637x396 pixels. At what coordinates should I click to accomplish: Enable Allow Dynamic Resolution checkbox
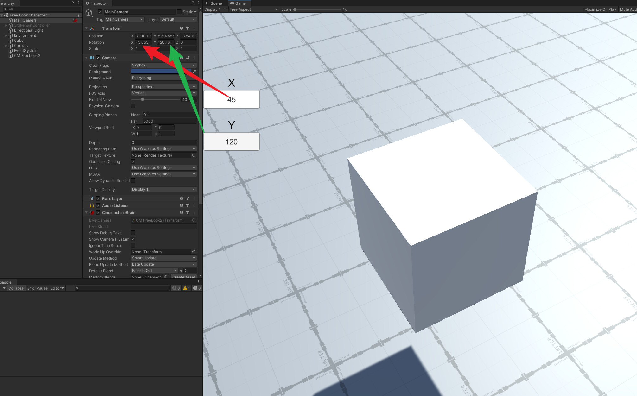coord(133,180)
